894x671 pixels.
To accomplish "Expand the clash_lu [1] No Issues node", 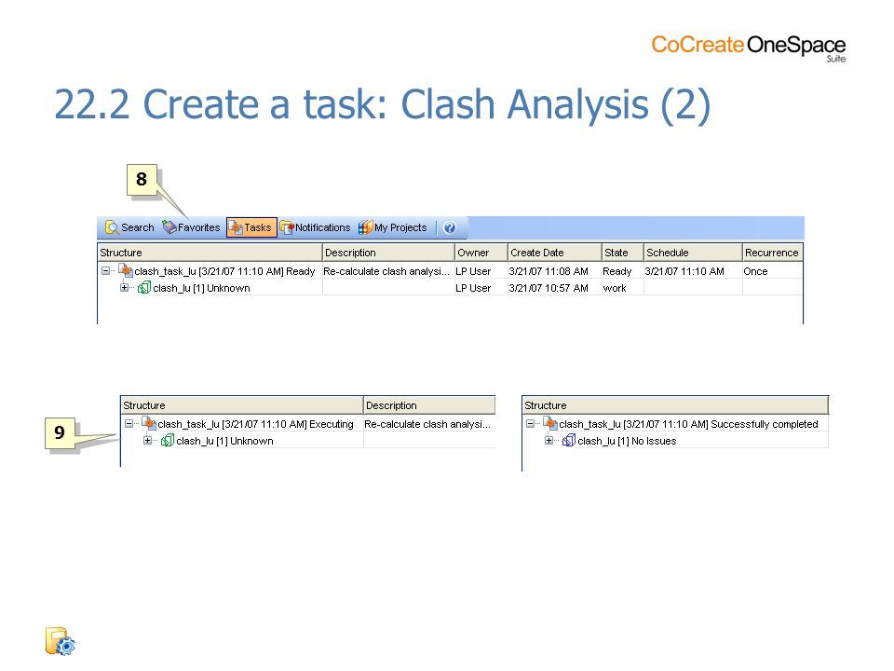I will (x=549, y=441).
